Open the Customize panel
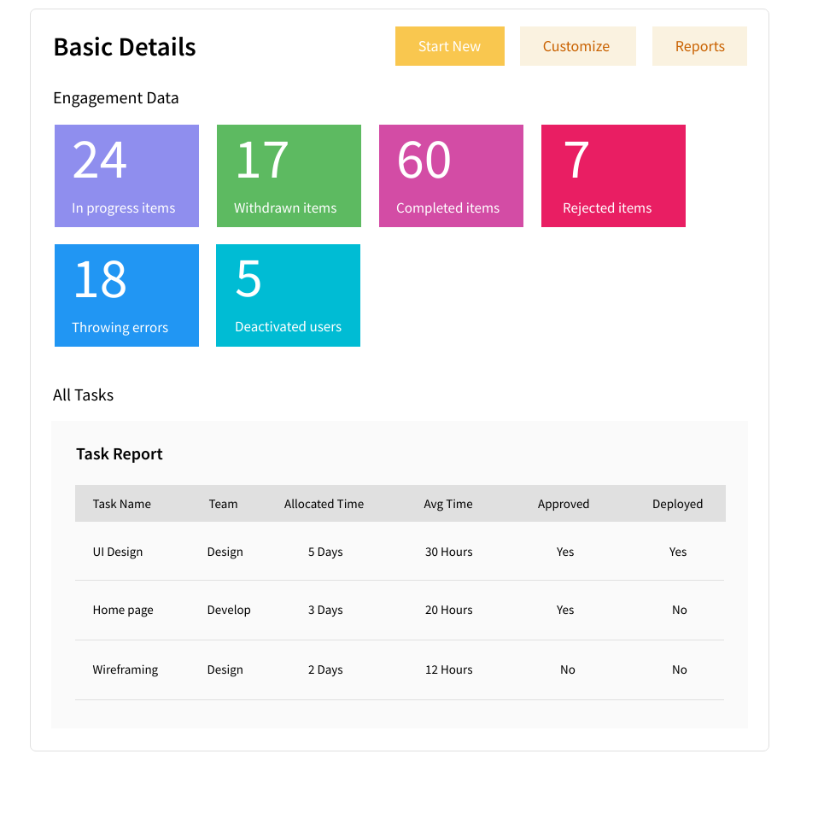 click(x=577, y=46)
